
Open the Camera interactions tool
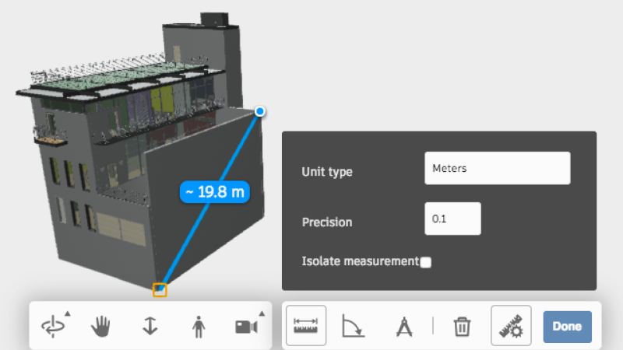[x=246, y=327]
